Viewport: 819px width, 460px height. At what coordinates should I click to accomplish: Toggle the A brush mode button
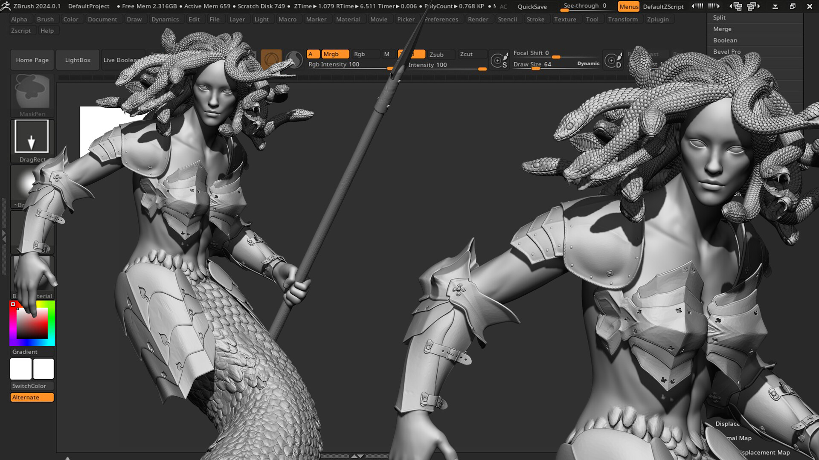click(312, 54)
